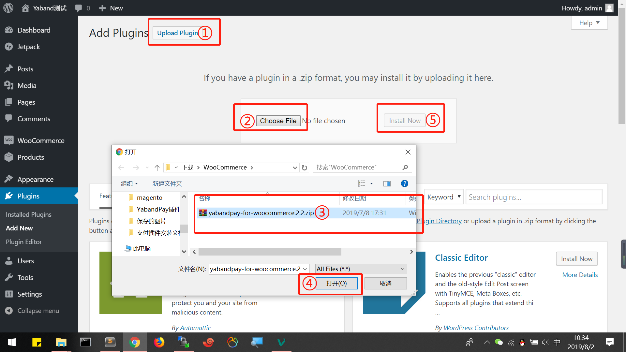
Task: Open the WooCommerce sidebar menu
Action: point(41,140)
